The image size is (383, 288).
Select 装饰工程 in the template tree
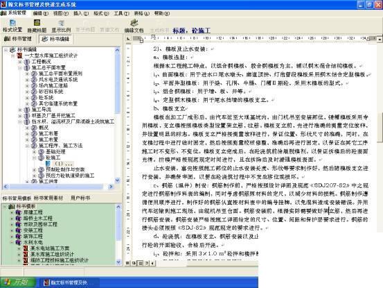click(33, 237)
